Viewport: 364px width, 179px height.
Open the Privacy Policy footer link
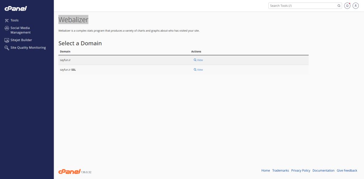pos(301,170)
